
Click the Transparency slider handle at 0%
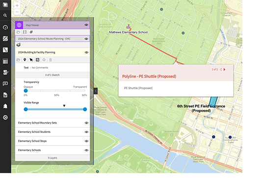(x=26, y=91)
